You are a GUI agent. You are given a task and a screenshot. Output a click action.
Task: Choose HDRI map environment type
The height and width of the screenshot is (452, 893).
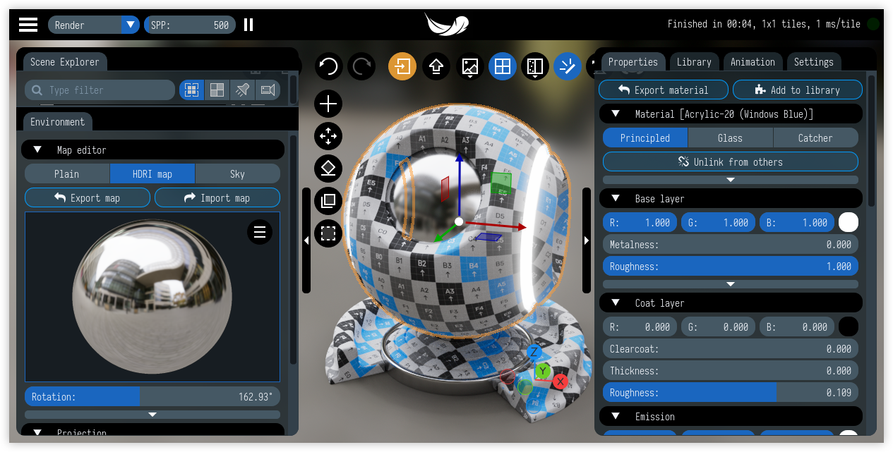(152, 173)
